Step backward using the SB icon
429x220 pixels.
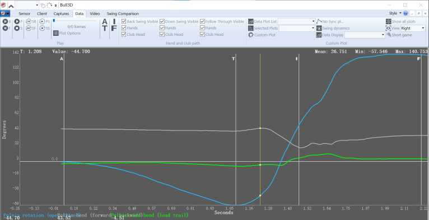pos(29,21)
